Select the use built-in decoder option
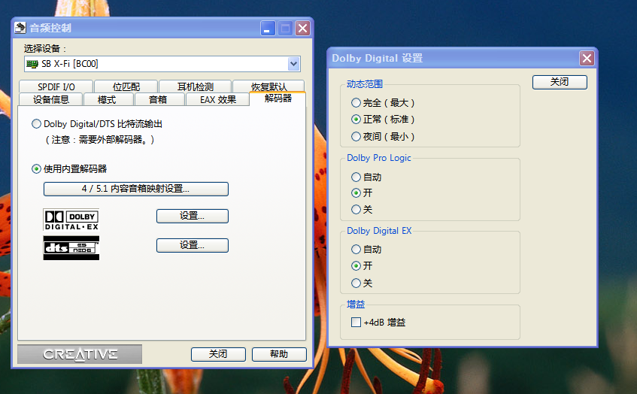Screen dimensions: 637x394 tap(69, 168)
